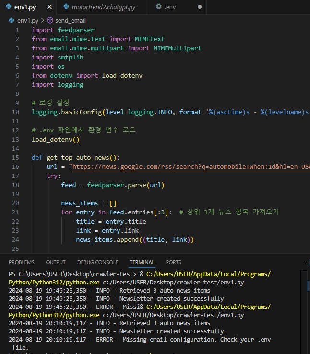Click 20:10:19 'Retrieved 3 auto news items' log

(x=109, y=323)
